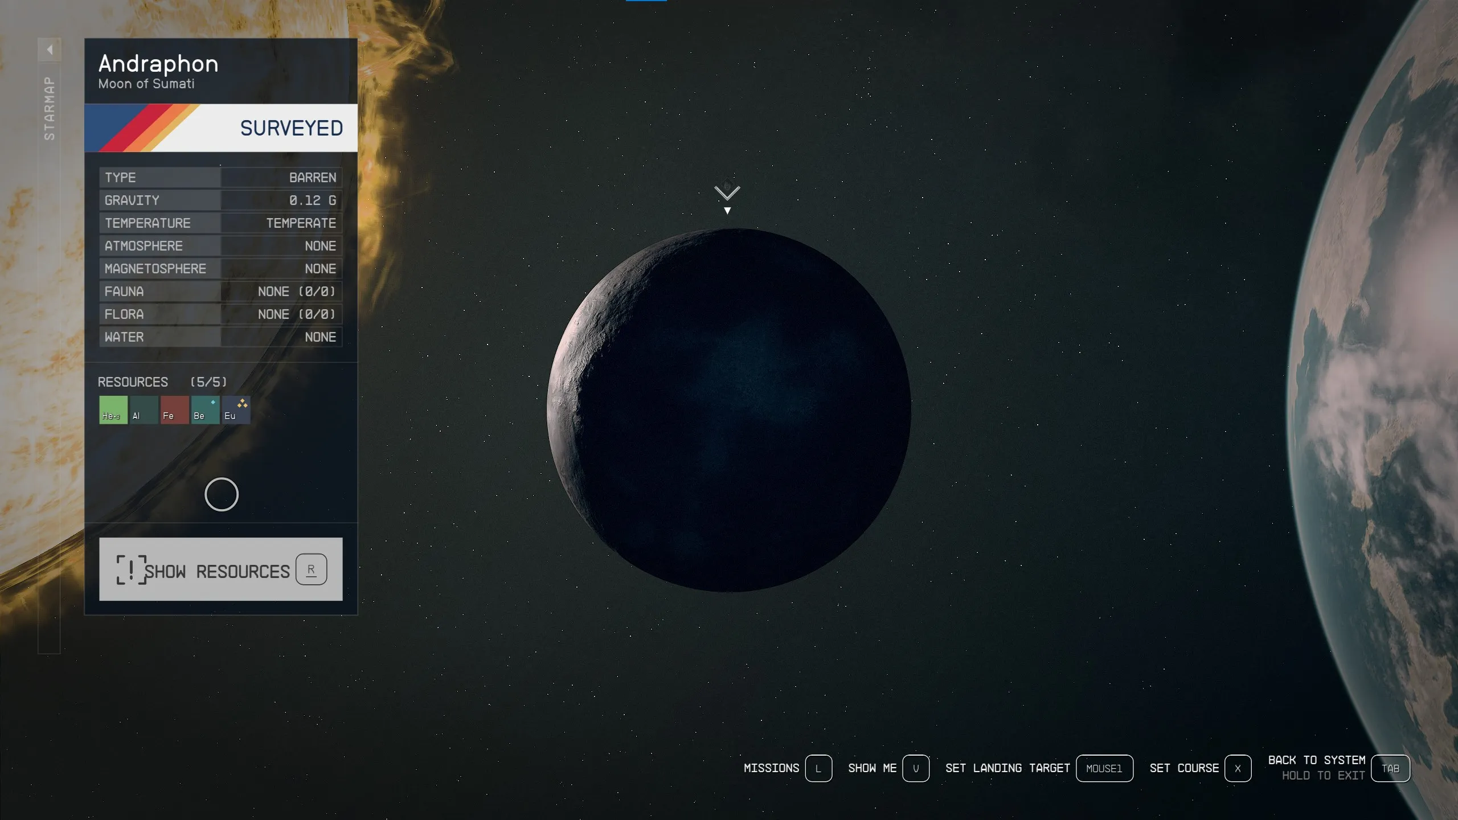
Task: Click the RESOURCES (5/5) heading
Action: coord(162,382)
